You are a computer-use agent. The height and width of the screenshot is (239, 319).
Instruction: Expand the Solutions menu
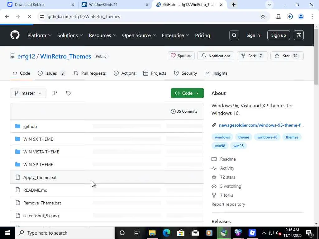(70, 35)
